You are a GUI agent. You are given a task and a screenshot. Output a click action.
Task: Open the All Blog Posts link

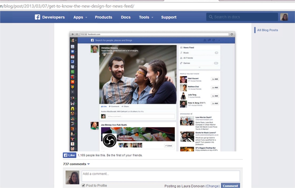tap(267, 30)
